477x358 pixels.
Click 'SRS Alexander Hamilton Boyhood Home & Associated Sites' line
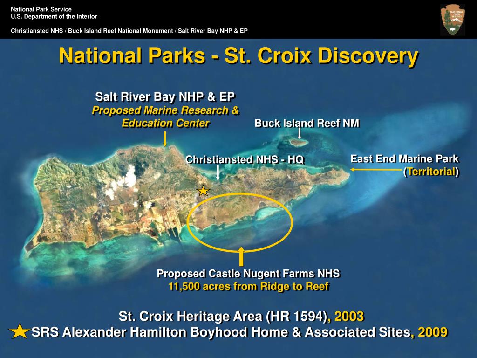[x=239, y=332]
